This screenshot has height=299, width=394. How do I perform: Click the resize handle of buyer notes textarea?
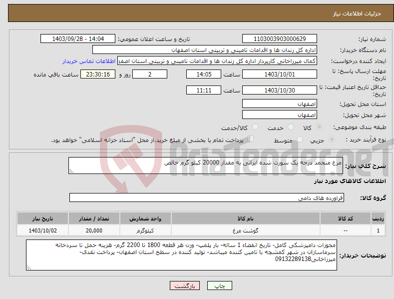[28, 268]
